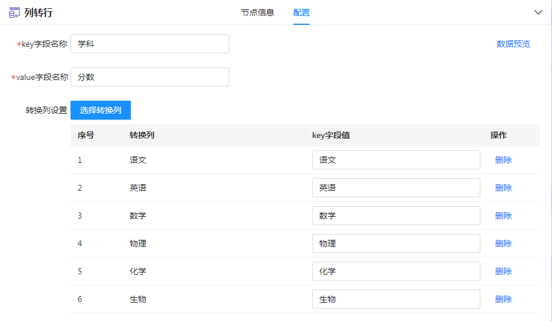
Task: Edit key字段值 input for 物理 row
Action: coord(396,243)
